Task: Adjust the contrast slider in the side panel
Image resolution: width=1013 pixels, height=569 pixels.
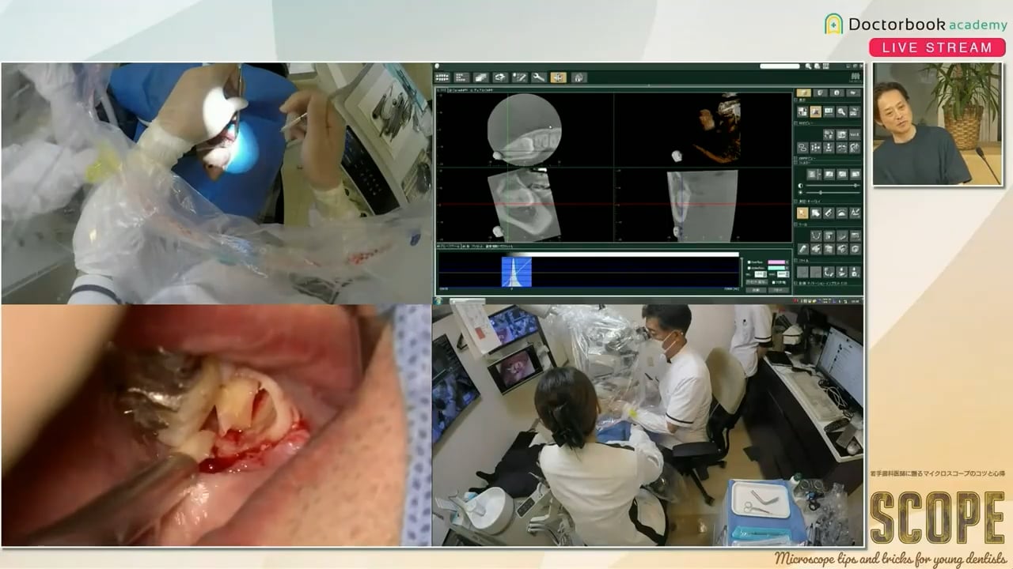Action: tap(833, 186)
